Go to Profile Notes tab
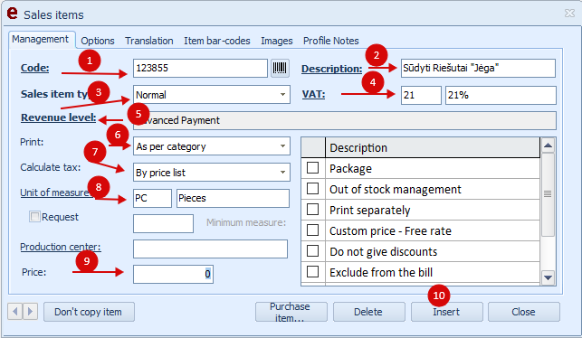582x338 pixels. point(330,41)
